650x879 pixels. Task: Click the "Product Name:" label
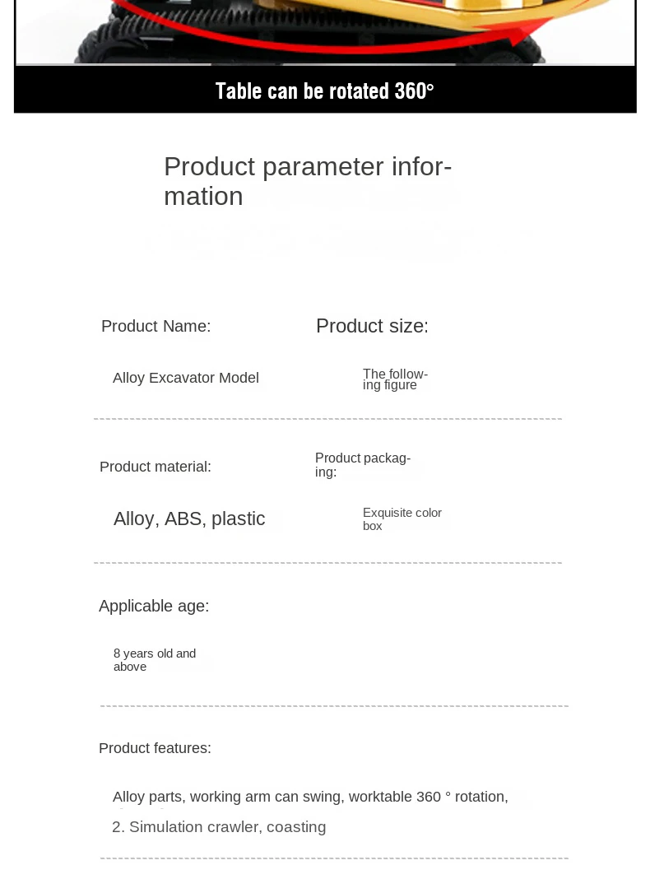pyautogui.click(x=156, y=326)
